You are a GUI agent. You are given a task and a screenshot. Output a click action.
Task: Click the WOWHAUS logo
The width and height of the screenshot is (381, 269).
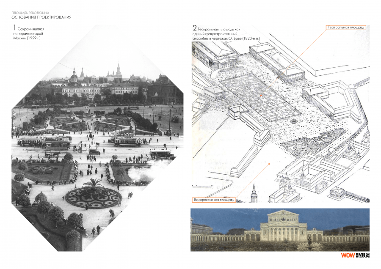pos(355,255)
